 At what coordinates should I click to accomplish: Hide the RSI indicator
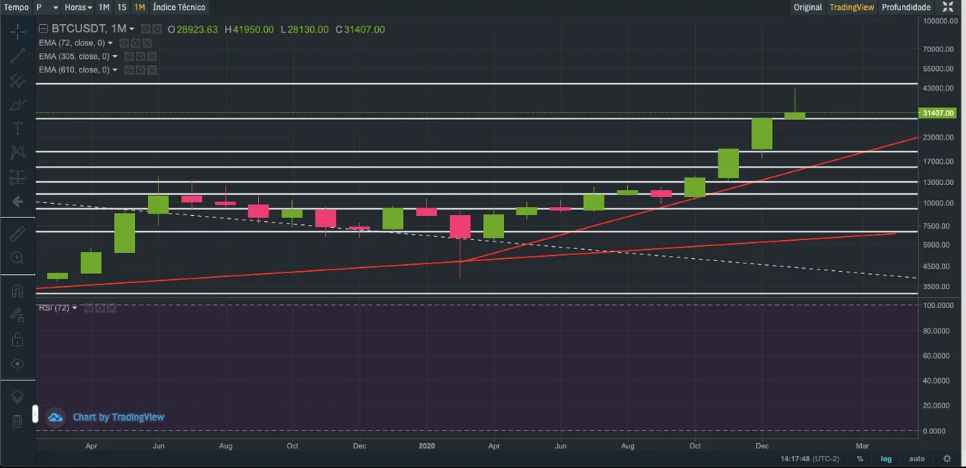pos(88,308)
